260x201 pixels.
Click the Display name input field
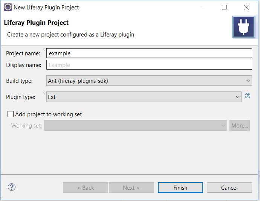(x=149, y=65)
